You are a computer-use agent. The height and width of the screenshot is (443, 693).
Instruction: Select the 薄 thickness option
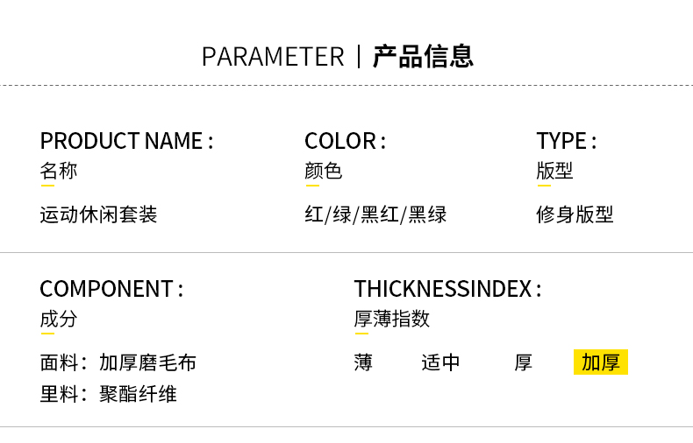coord(363,362)
